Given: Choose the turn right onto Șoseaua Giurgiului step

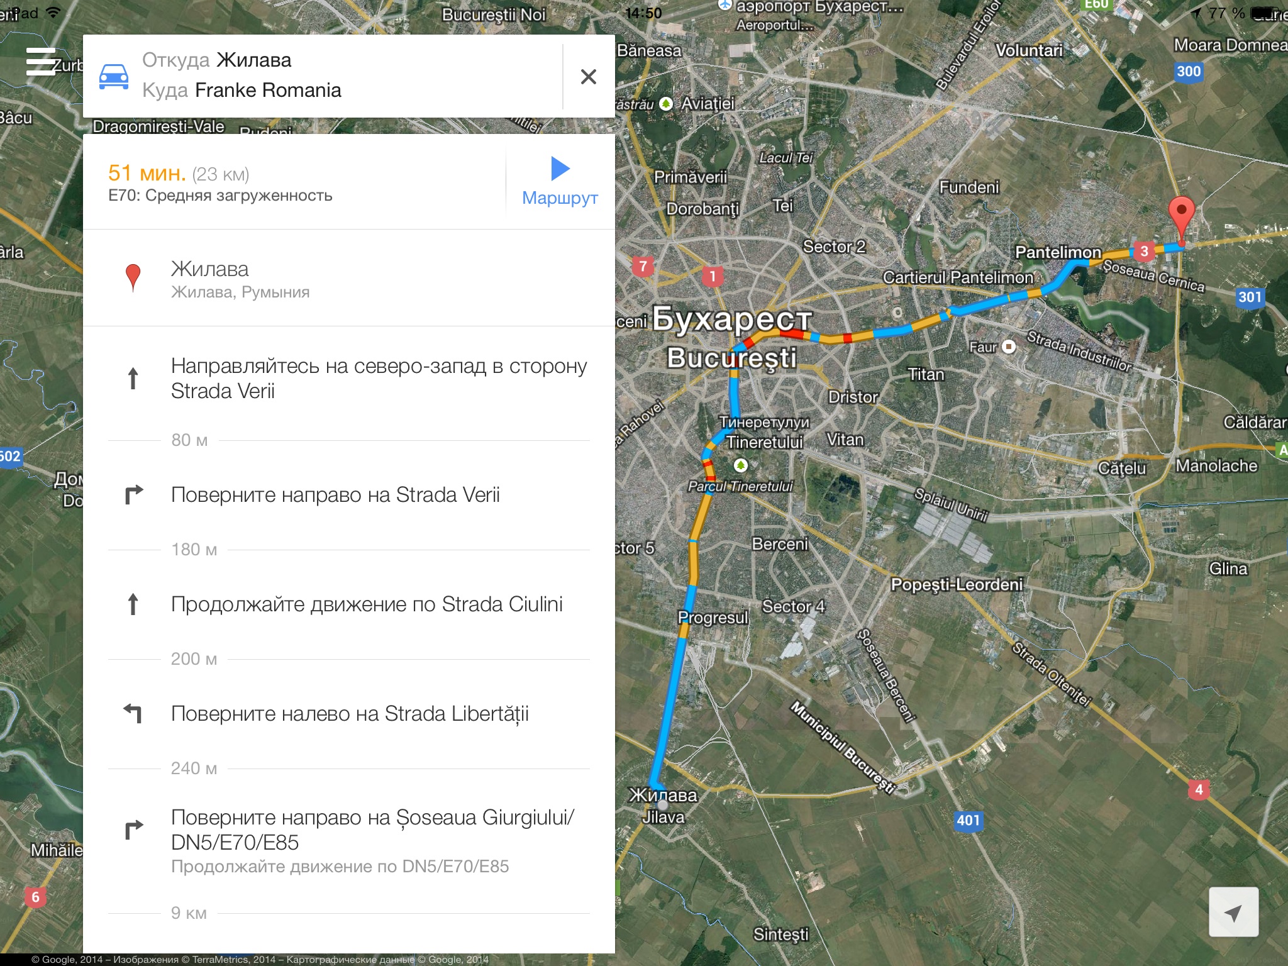Looking at the screenshot, I should coord(349,841).
